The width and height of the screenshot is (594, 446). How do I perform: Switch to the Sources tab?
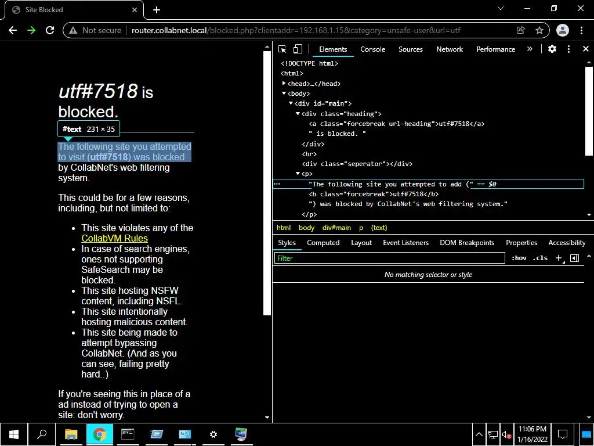pos(411,49)
